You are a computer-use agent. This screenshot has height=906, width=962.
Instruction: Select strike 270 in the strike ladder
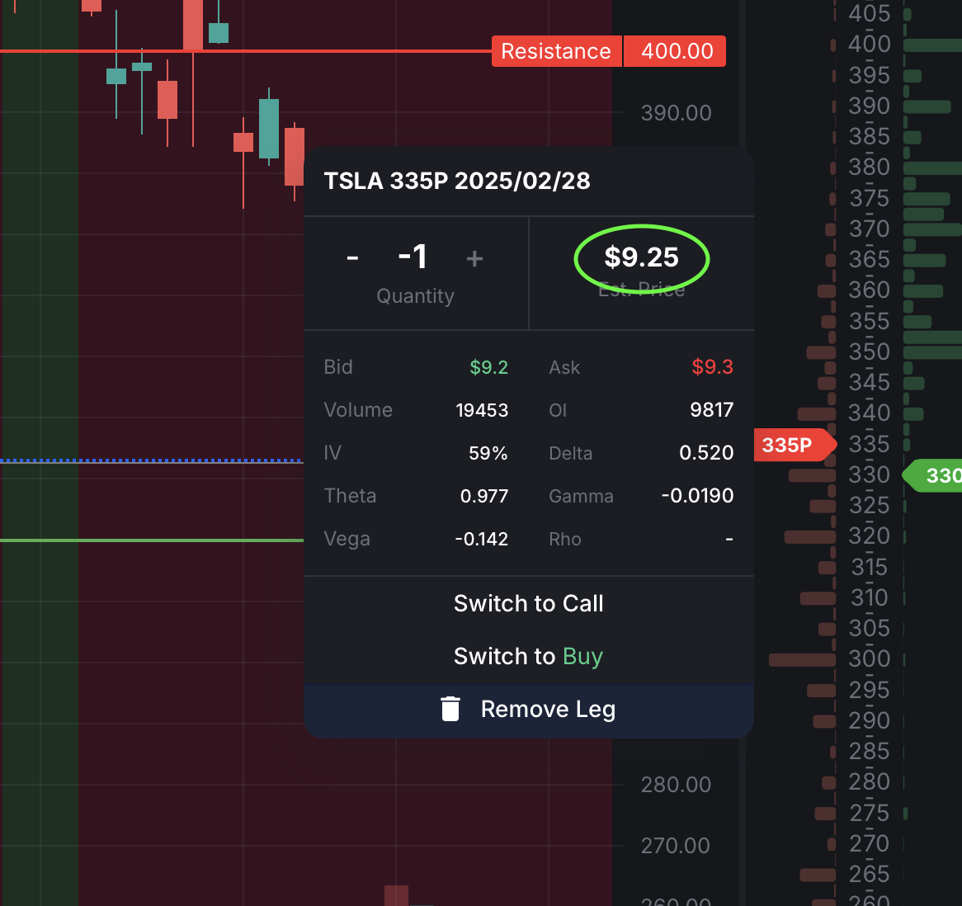coord(869,843)
